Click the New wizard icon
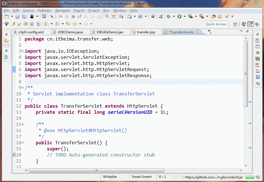This screenshot has width=264, height=182. click(7, 16)
